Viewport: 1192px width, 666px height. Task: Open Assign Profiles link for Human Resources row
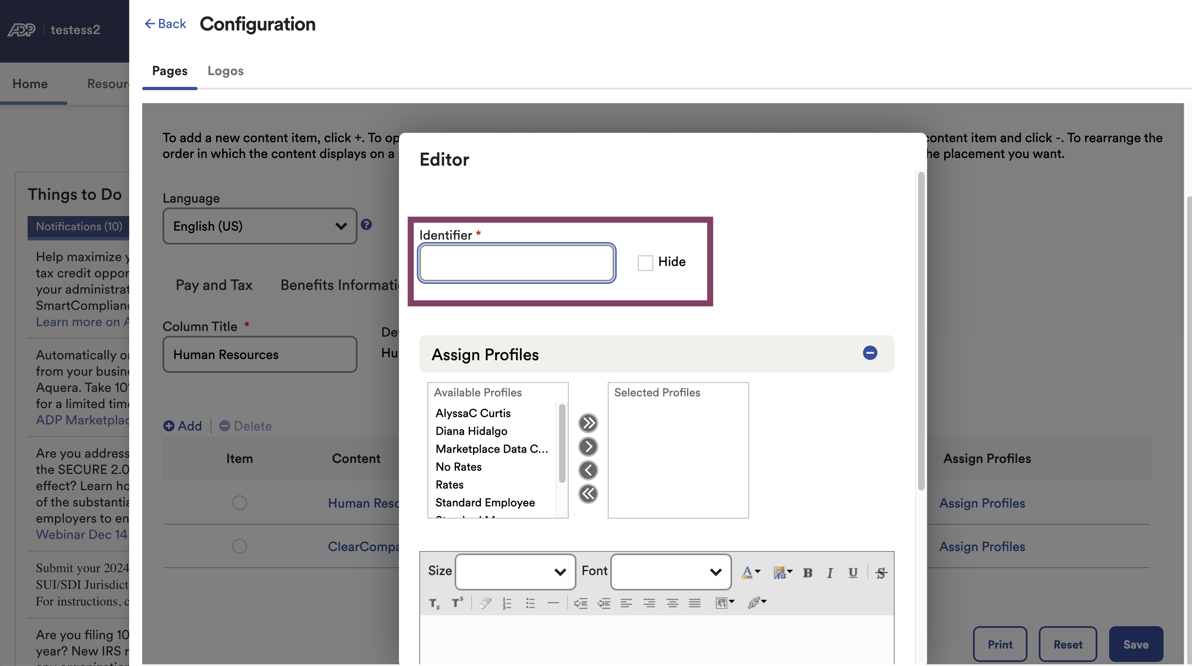[x=982, y=503]
